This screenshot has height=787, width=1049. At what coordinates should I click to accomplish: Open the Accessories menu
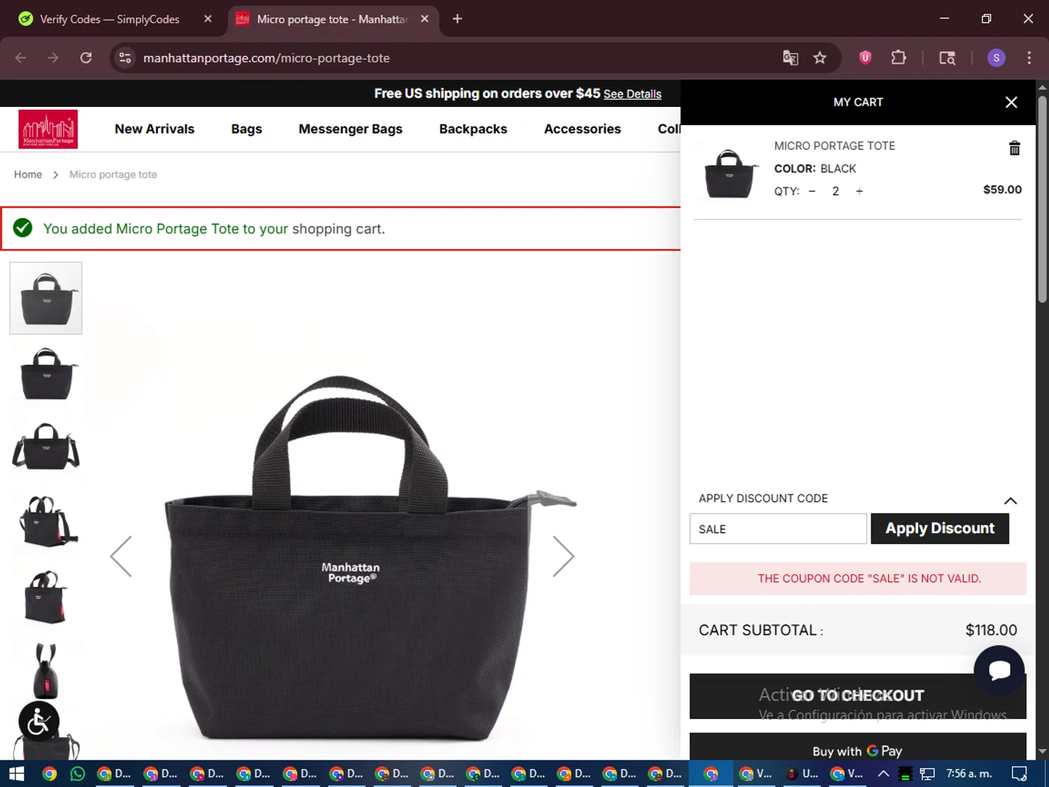[583, 129]
